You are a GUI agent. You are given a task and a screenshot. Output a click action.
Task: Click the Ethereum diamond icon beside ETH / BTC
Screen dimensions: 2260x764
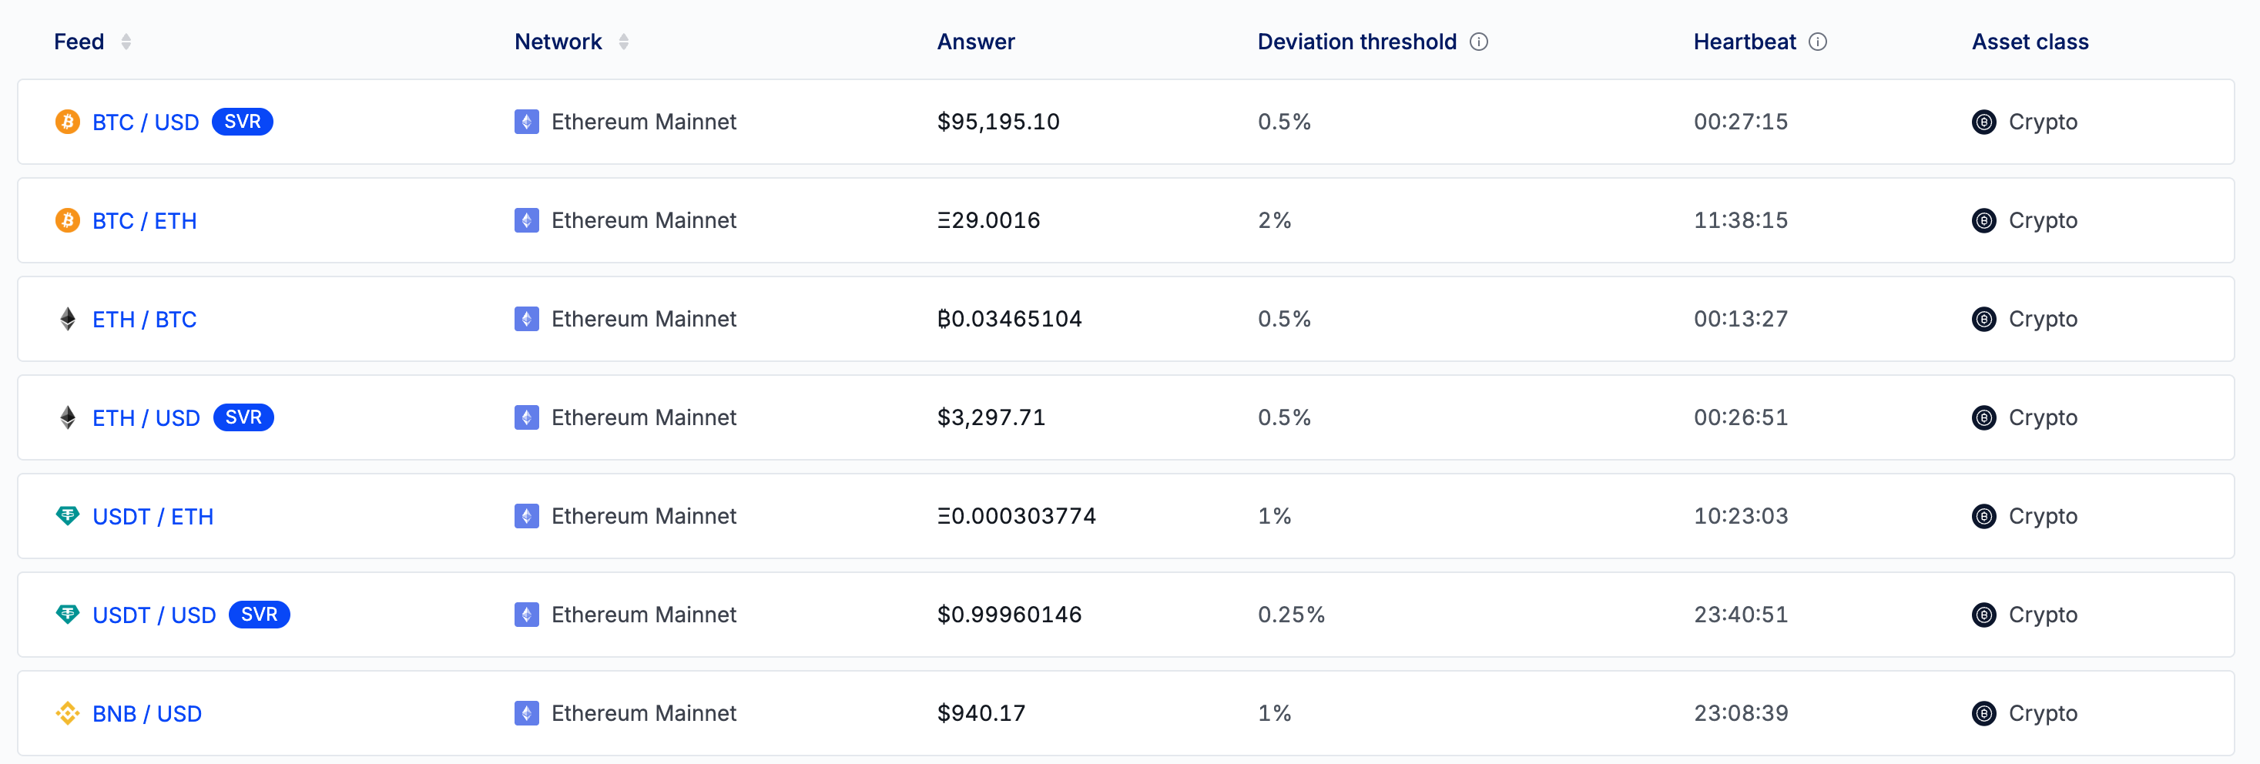[x=68, y=320]
